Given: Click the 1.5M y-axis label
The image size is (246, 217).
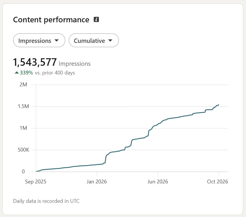Looking at the screenshot, I should [x=23, y=106].
